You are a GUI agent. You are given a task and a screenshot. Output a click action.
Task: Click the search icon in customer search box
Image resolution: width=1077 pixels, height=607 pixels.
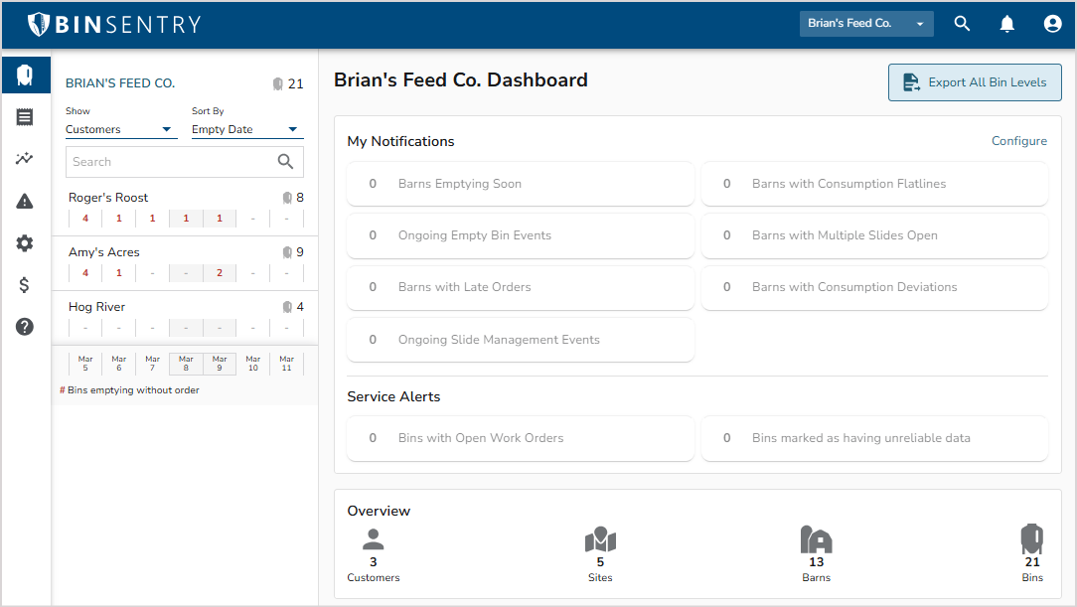(286, 161)
